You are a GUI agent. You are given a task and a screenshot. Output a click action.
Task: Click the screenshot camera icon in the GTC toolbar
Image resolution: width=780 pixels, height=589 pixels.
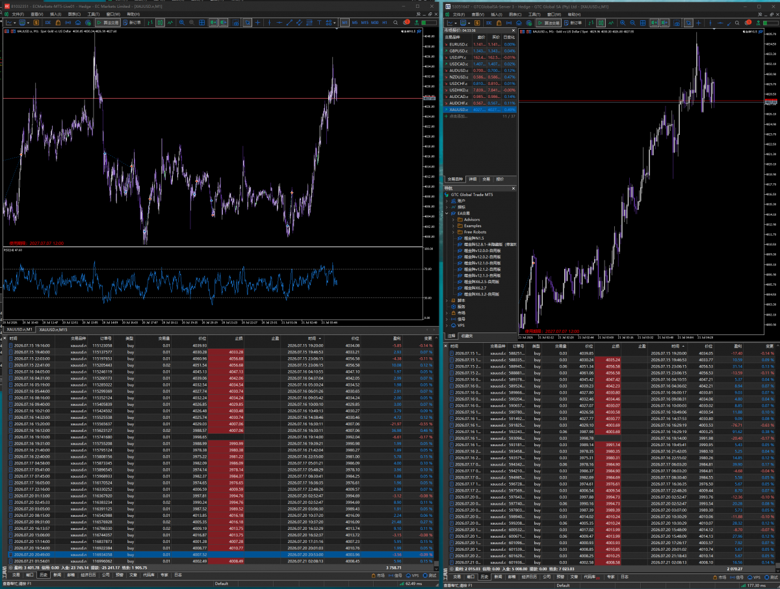676,23
